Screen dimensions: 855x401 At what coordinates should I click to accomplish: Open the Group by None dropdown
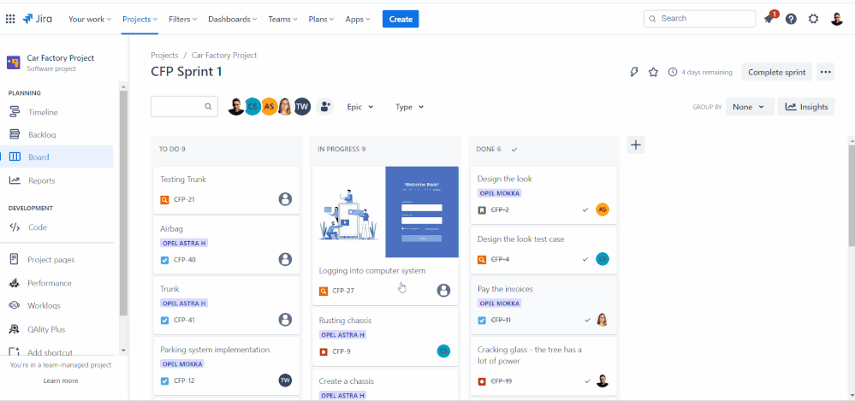coord(750,107)
